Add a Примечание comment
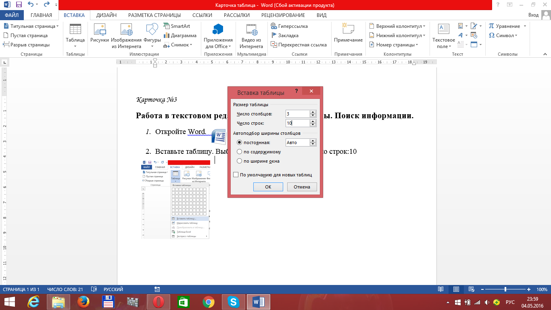551x310 pixels. tap(348, 34)
